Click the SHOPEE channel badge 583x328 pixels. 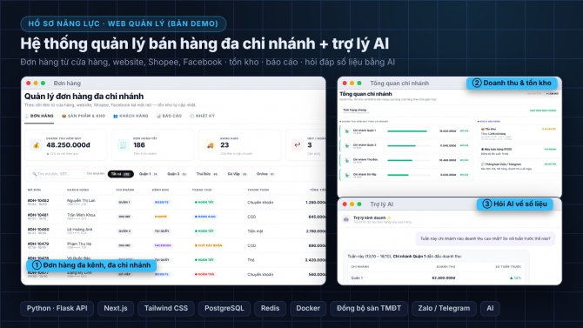[x=161, y=217]
